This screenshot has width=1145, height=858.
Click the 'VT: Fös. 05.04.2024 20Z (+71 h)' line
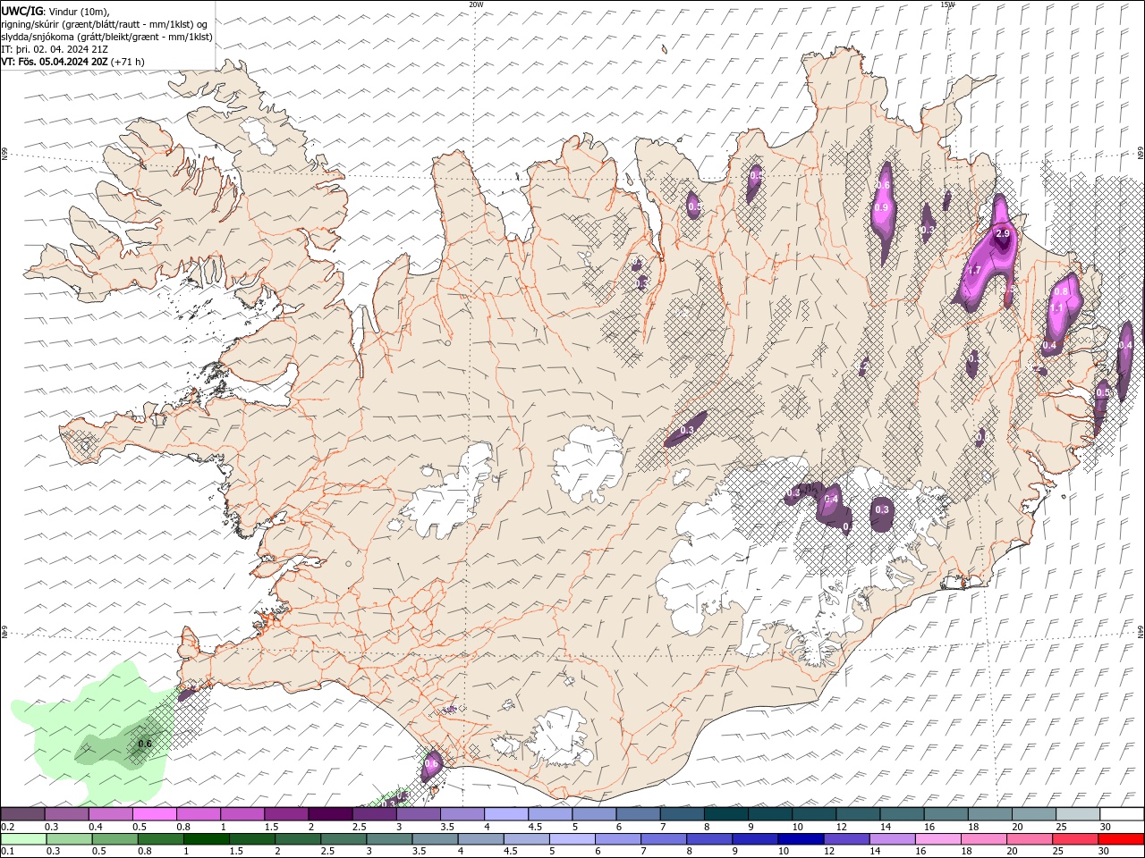[x=72, y=62]
